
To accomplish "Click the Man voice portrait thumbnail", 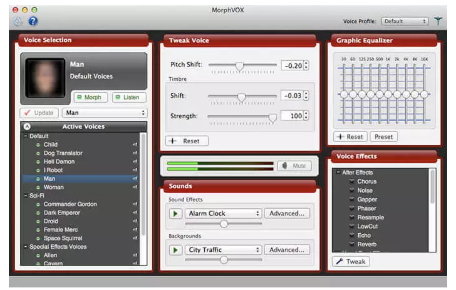I will [x=45, y=77].
